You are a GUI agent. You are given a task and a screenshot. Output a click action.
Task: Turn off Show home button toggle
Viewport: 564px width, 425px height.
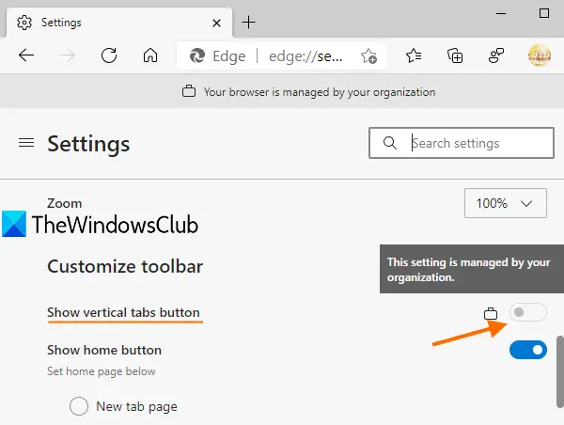[528, 350]
